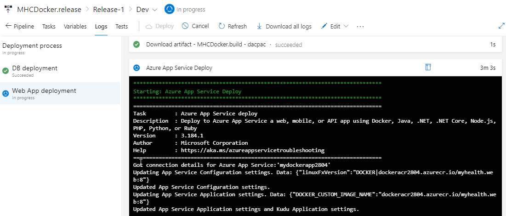The height and width of the screenshot is (216, 506).
Task: Click the Deployment process heading
Action: [32, 45]
